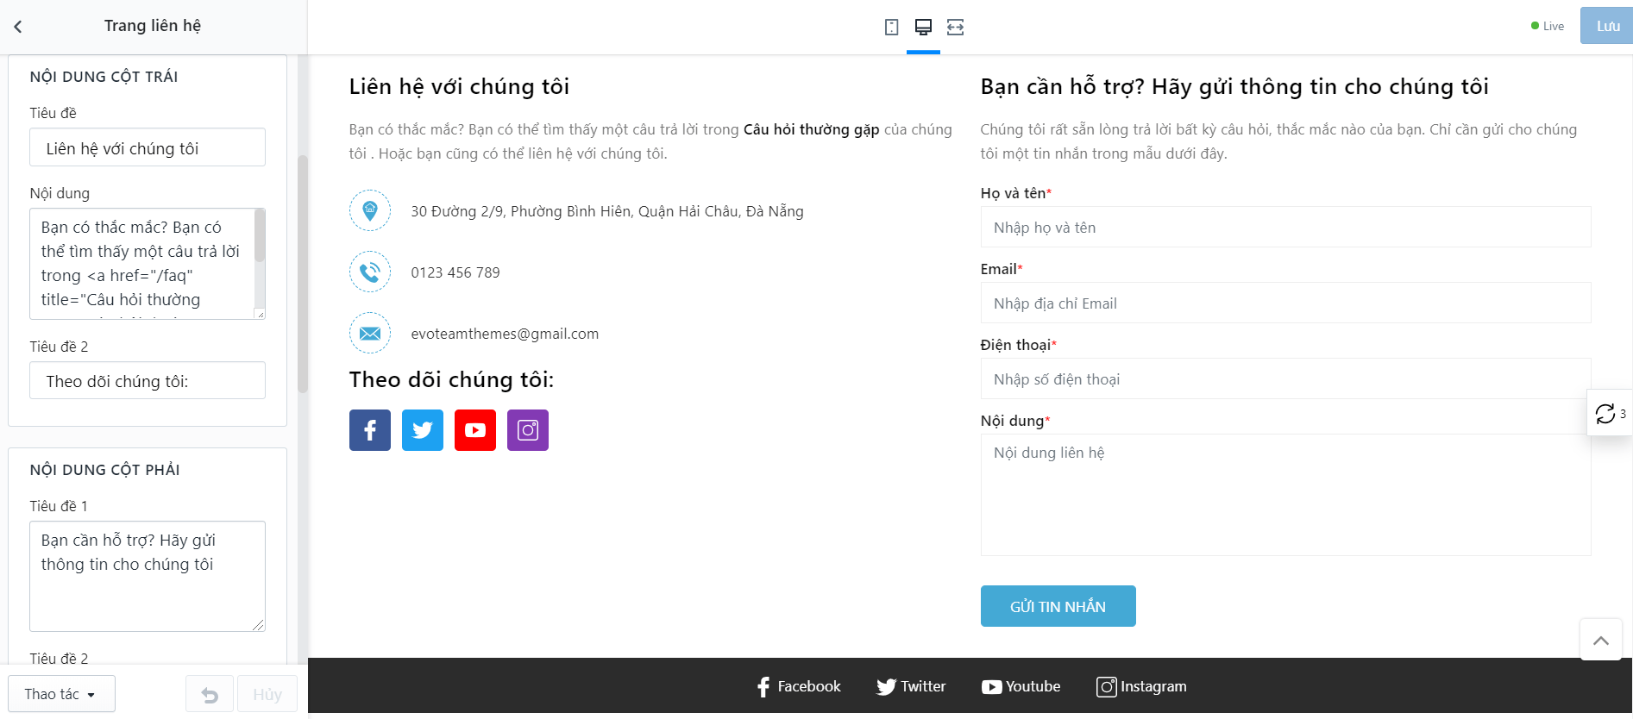Screen dimensions: 1633x719
Task: Click the red YouTube square icon
Action: click(x=475, y=430)
